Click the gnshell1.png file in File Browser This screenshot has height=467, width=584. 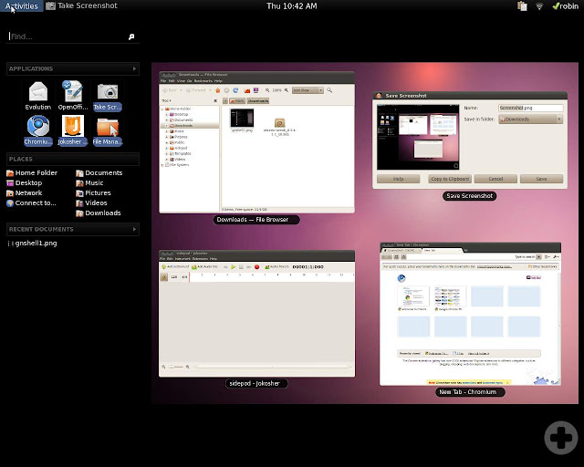(242, 120)
